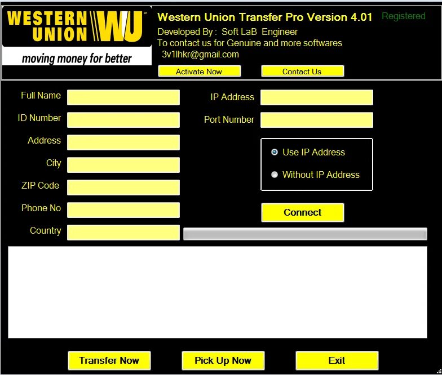Click the Port Number label
Image resolution: width=442 pixels, height=375 pixels.
click(229, 119)
